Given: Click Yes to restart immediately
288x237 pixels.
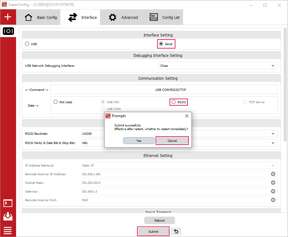Looking at the screenshot, I should coord(139,141).
